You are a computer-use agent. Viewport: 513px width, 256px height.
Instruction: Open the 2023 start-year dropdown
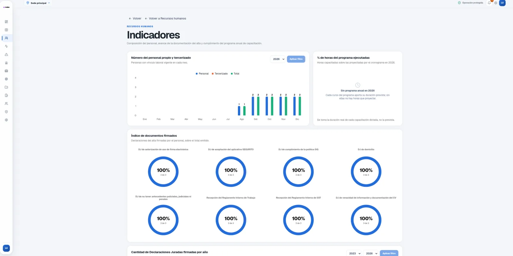[x=354, y=253]
